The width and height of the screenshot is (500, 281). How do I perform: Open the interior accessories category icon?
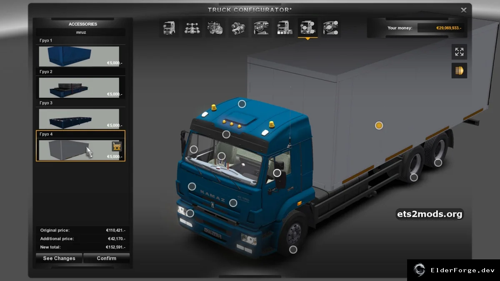[331, 28]
